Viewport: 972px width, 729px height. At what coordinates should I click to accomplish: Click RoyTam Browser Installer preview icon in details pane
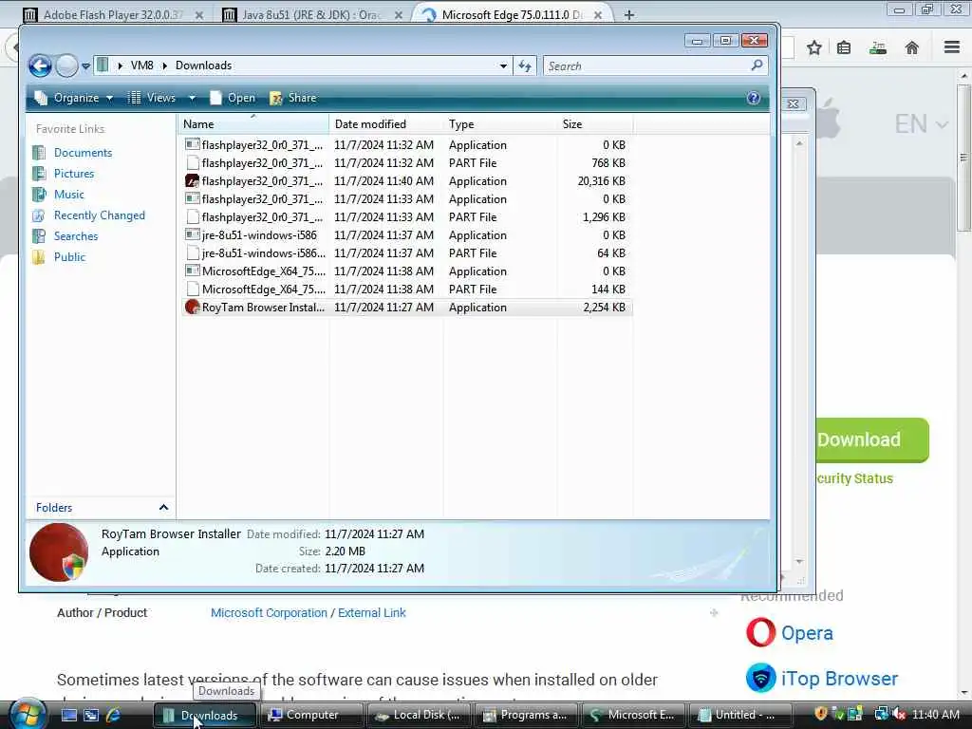[59, 552]
